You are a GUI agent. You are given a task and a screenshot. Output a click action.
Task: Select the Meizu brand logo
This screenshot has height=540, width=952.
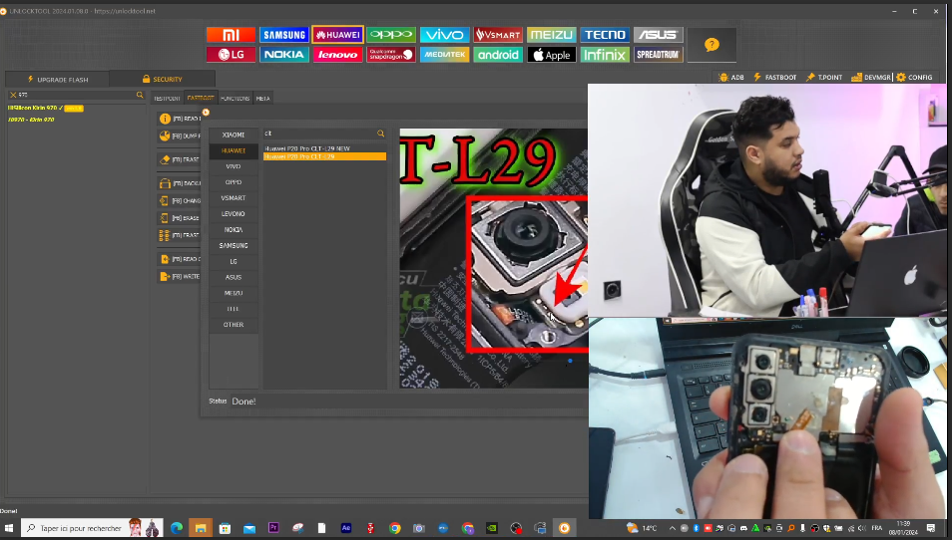[x=551, y=35]
